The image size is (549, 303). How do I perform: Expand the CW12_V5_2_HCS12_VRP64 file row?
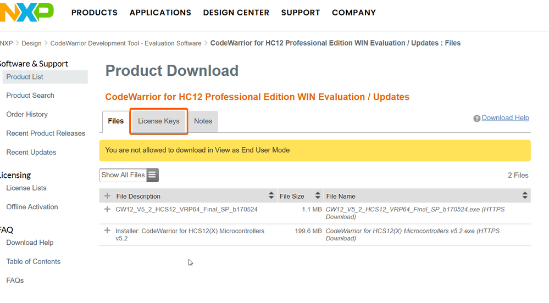tap(107, 209)
